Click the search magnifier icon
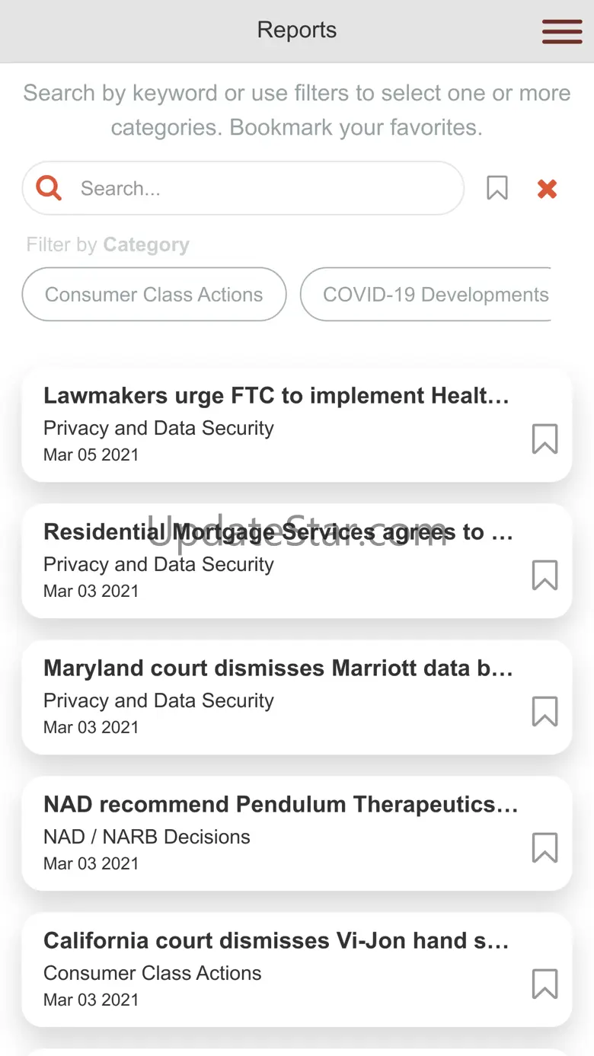Image resolution: width=594 pixels, height=1056 pixels. coord(49,187)
